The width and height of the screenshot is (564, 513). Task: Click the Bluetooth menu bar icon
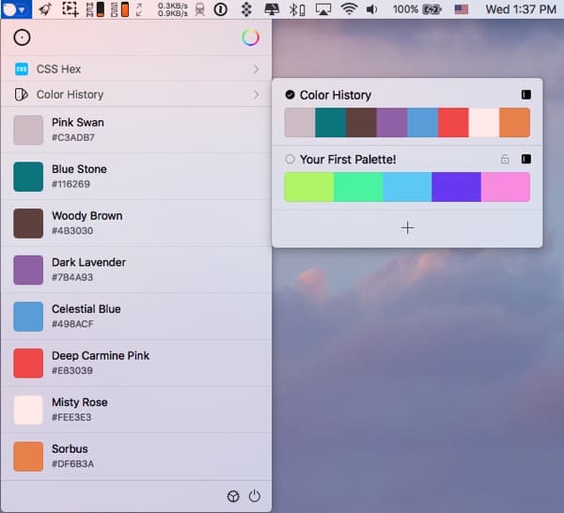[297, 9]
